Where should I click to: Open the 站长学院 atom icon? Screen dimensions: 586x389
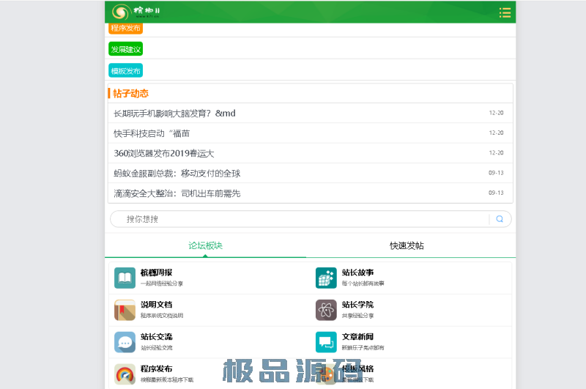(326, 310)
